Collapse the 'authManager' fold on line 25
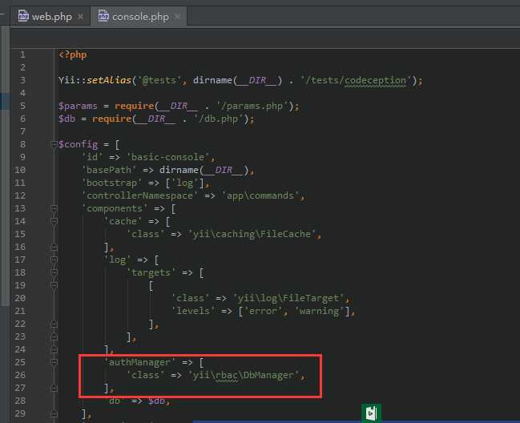The height and width of the screenshot is (423, 520). 54,362
